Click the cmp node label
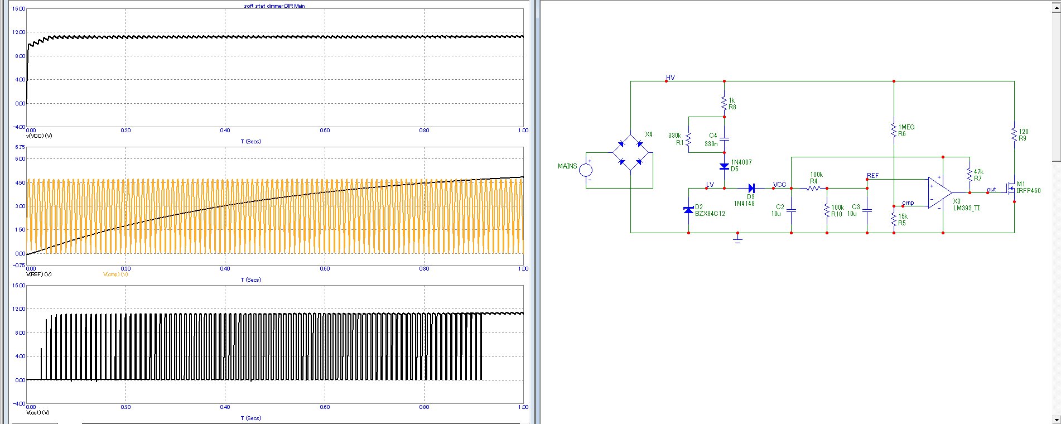 908,203
